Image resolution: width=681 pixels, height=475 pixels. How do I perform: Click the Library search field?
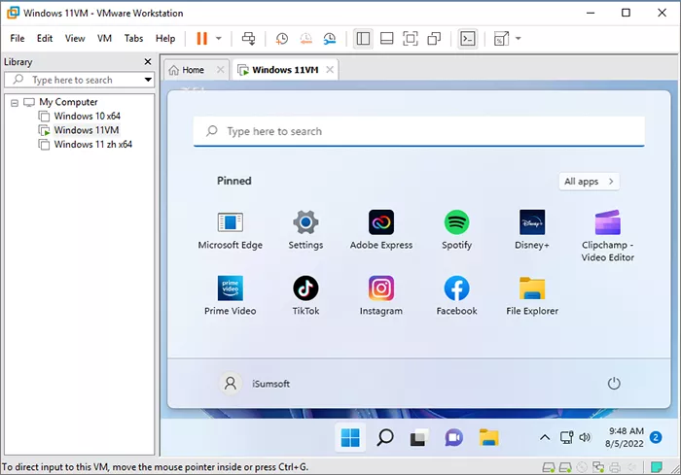tap(78, 80)
